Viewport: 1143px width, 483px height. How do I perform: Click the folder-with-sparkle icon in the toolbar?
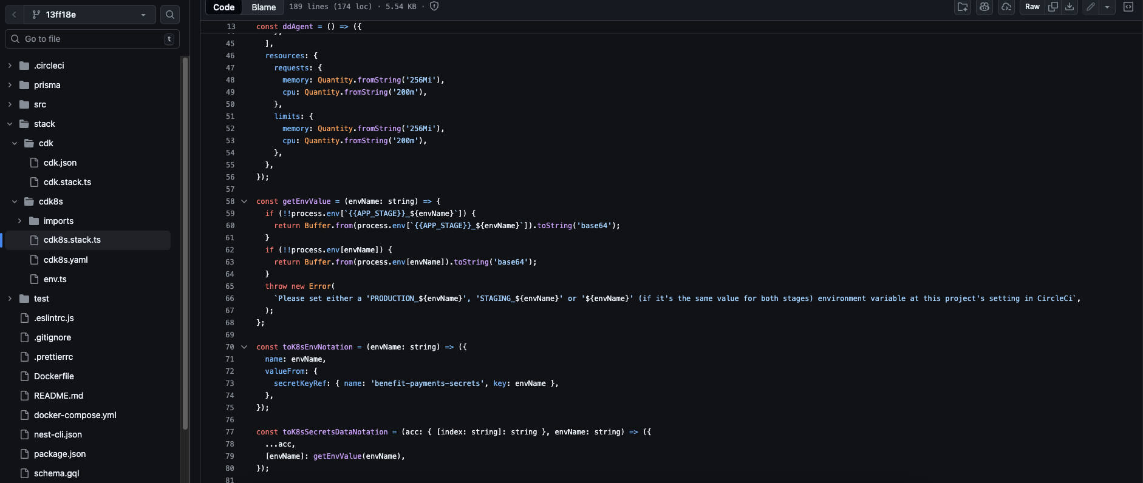(x=963, y=7)
